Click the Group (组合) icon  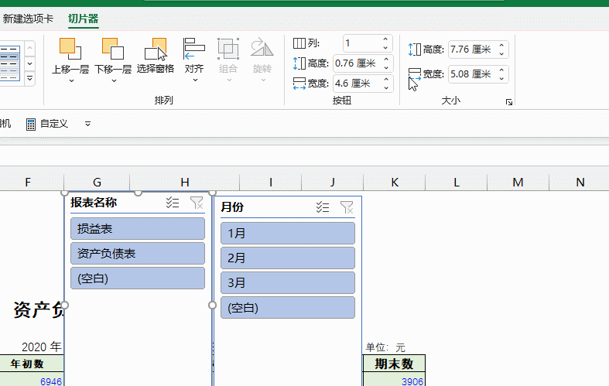pyautogui.click(x=228, y=49)
